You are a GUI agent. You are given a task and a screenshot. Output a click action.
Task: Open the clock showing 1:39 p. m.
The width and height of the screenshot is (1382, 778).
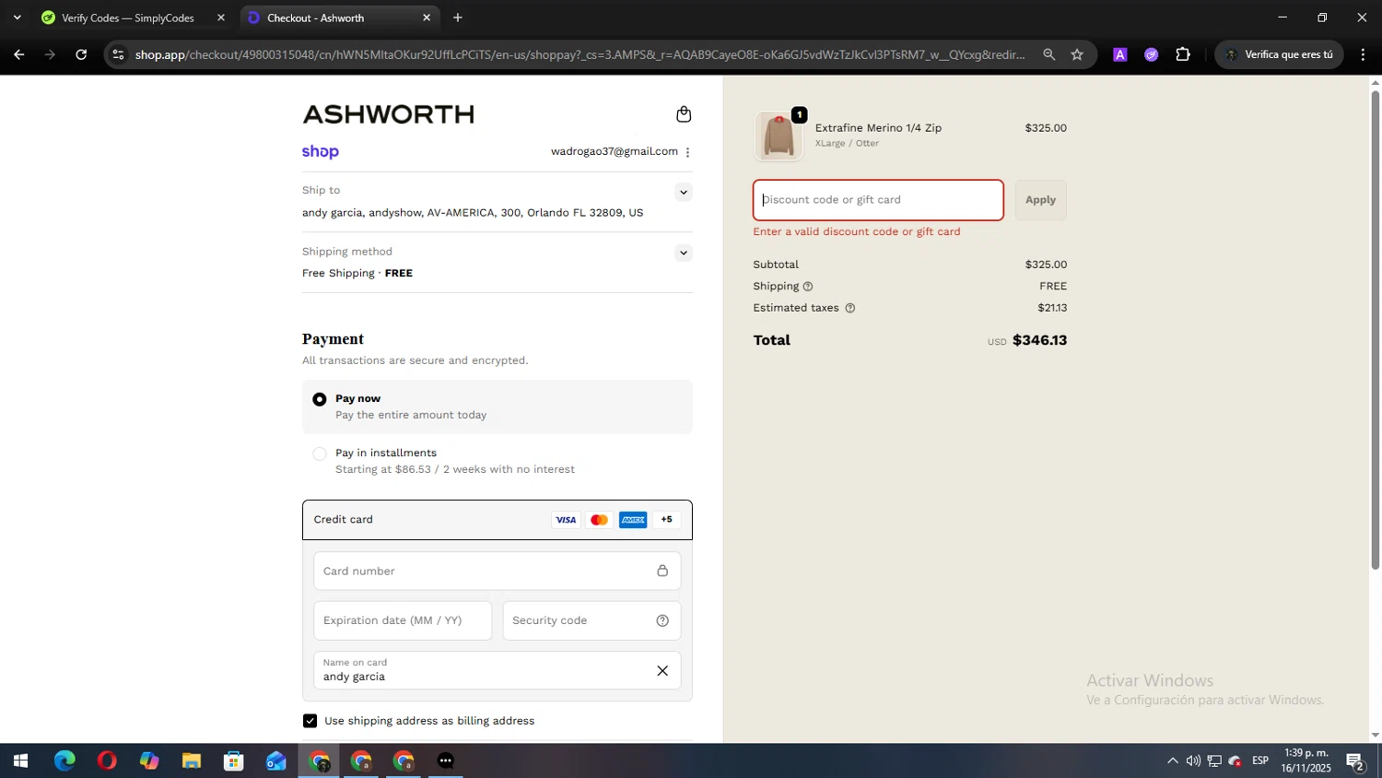1306,761
